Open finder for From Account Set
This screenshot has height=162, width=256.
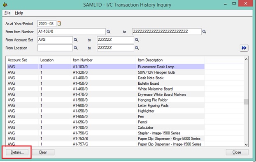tap(76, 39)
